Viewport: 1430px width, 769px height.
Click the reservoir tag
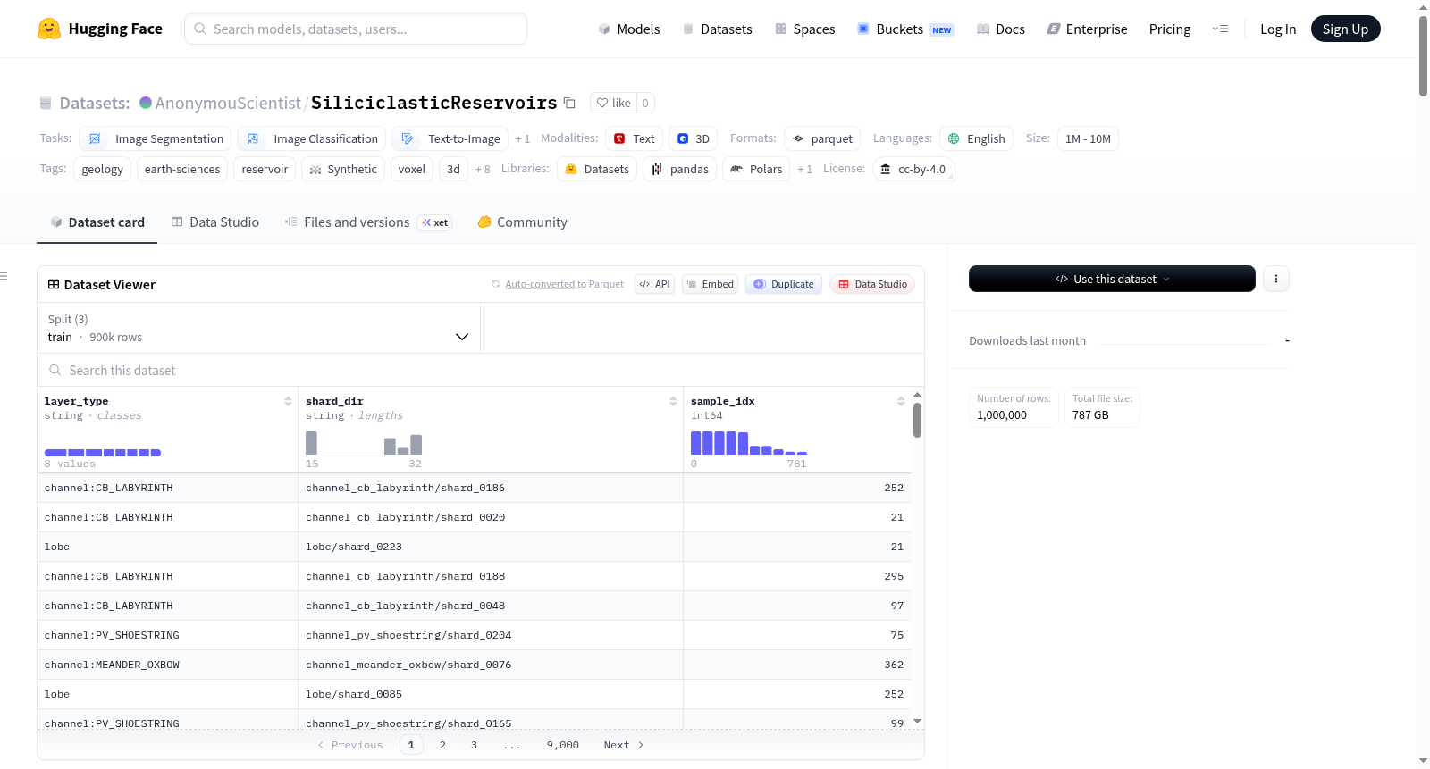coord(265,169)
